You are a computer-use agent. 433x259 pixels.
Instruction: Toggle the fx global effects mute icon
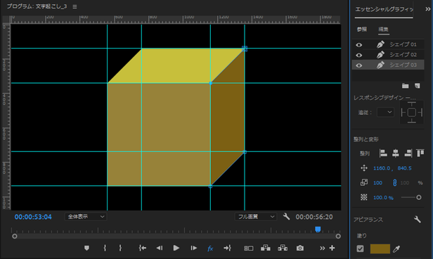[210, 248]
